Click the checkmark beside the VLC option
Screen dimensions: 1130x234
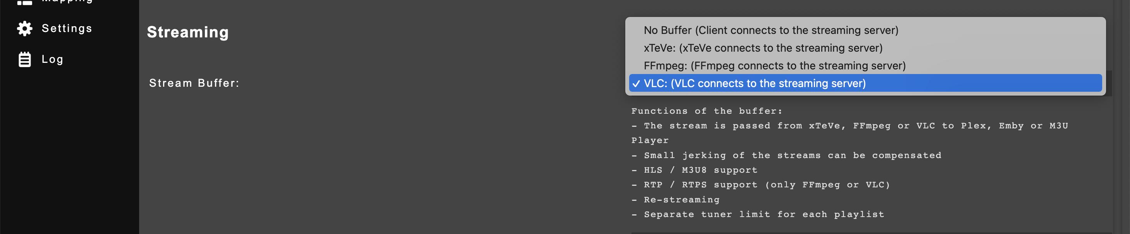pyautogui.click(x=636, y=84)
